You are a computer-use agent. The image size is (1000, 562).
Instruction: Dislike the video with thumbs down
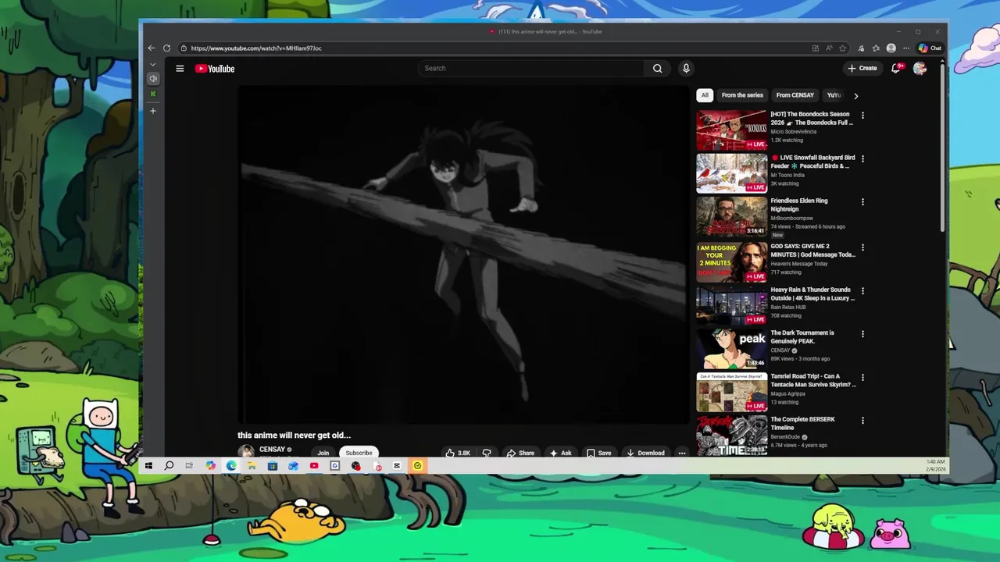tap(487, 453)
